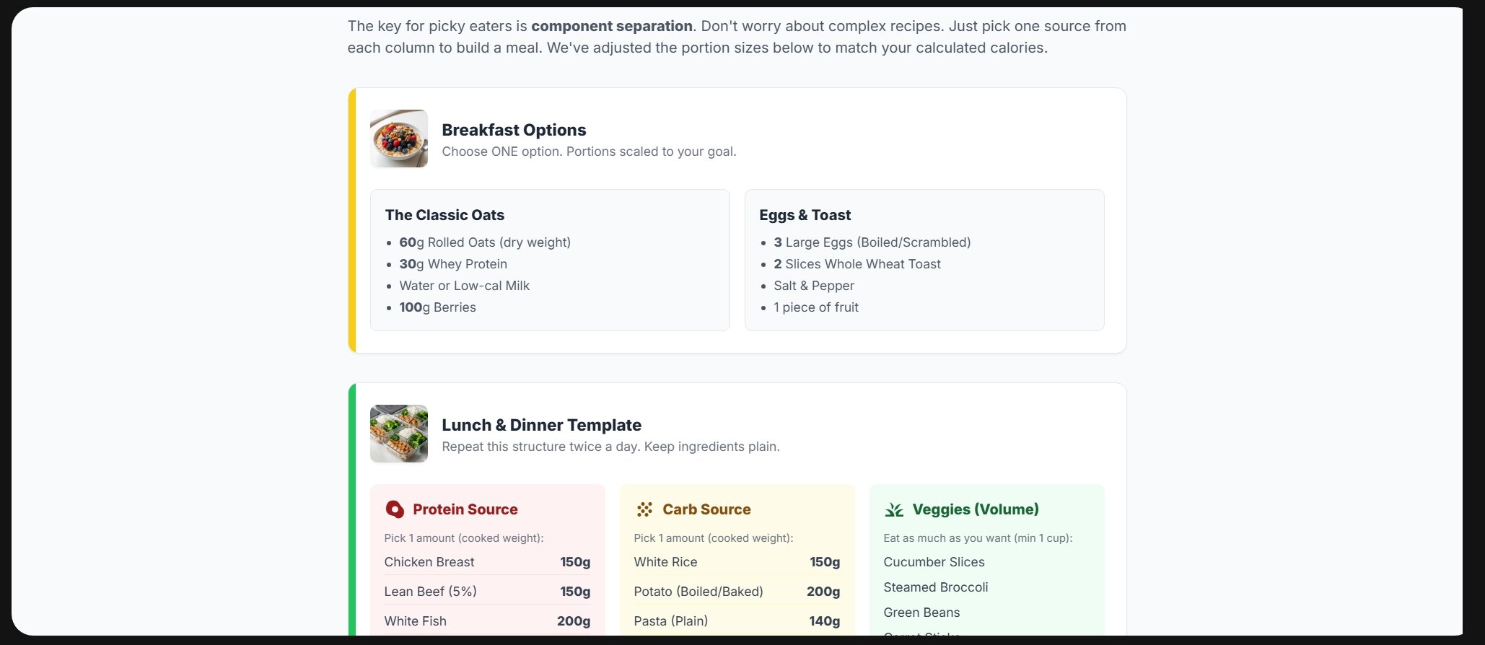
Task: Click the Protein Source meat icon
Action: [x=395, y=509]
